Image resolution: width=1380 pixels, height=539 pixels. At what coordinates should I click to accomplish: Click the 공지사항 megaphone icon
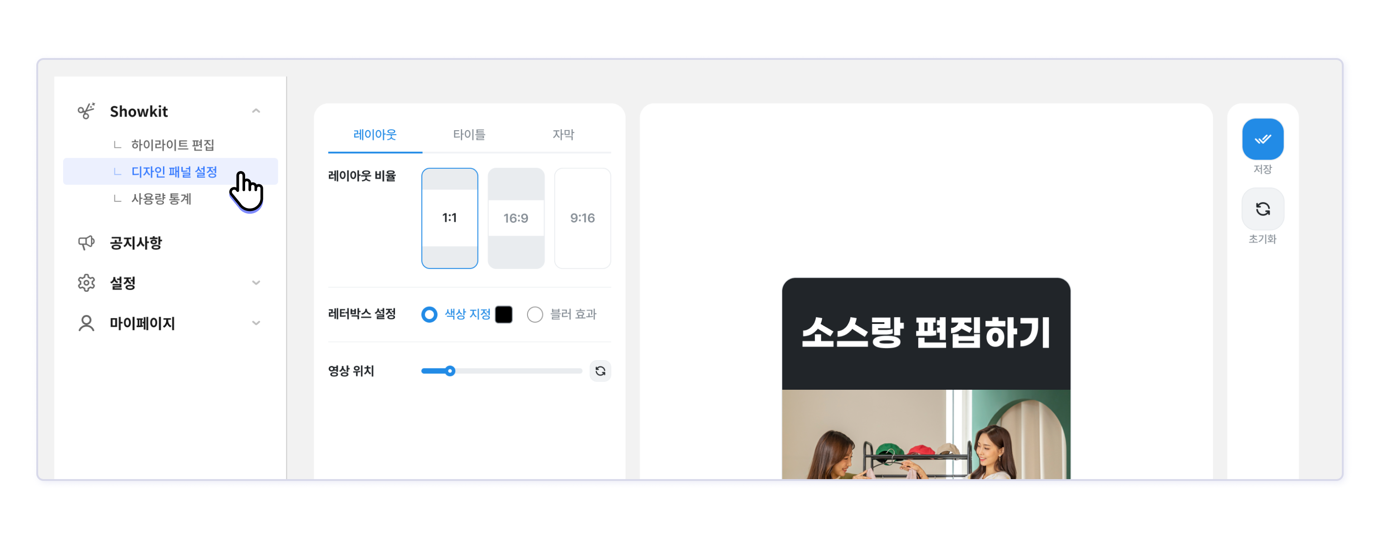click(86, 242)
